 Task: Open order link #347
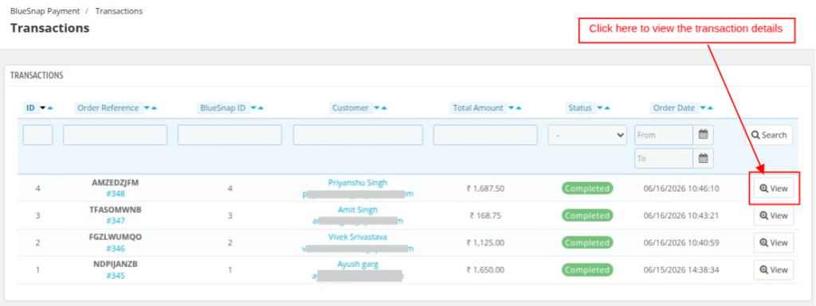(x=116, y=221)
